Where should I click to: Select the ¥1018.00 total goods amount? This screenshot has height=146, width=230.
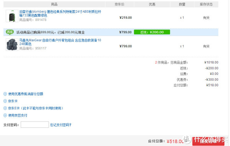[211, 62]
